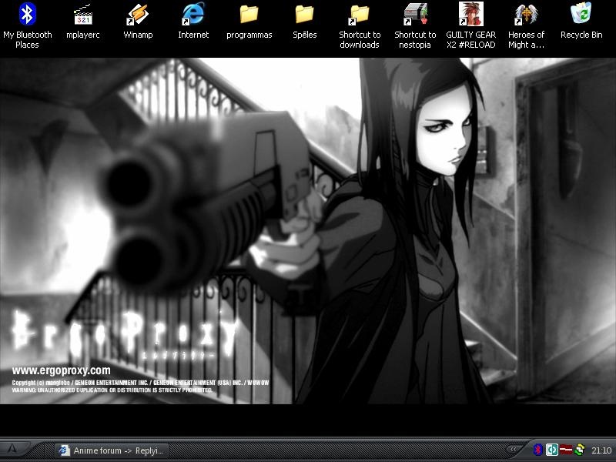Select the Winamp desktop shortcut

click(138, 21)
